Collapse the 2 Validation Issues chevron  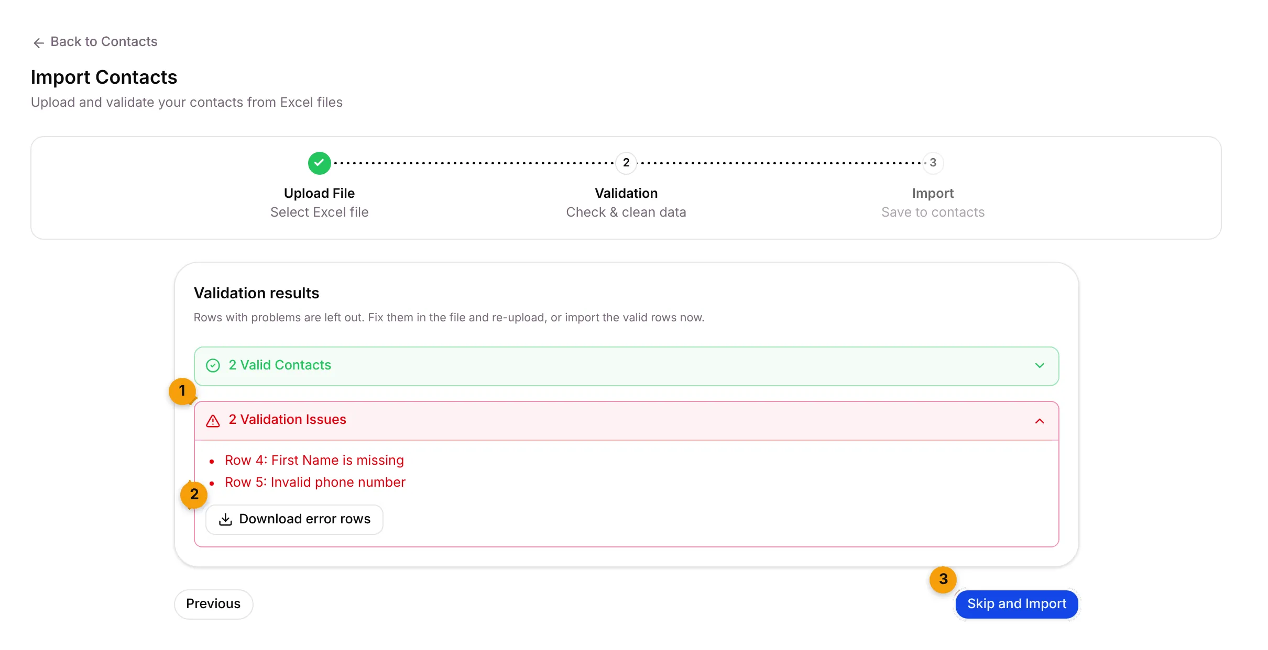[x=1040, y=421]
